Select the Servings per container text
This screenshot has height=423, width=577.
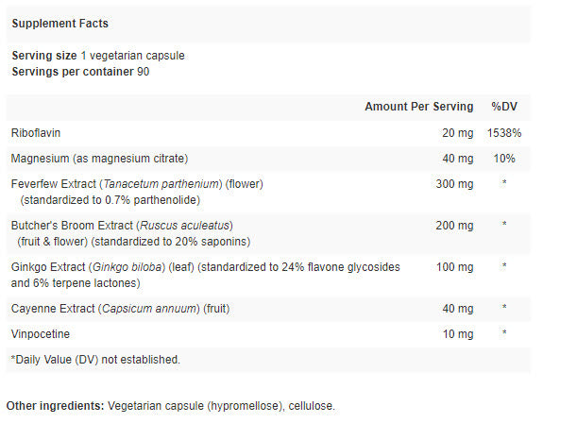coord(80,71)
